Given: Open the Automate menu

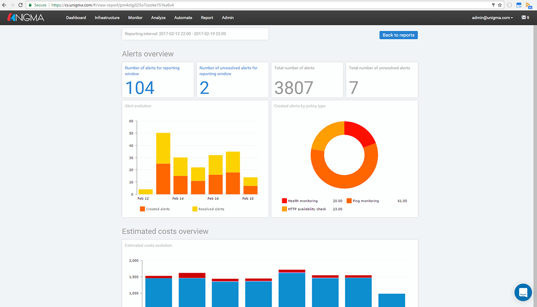Looking at the screenshot, I should click(183, 18).
